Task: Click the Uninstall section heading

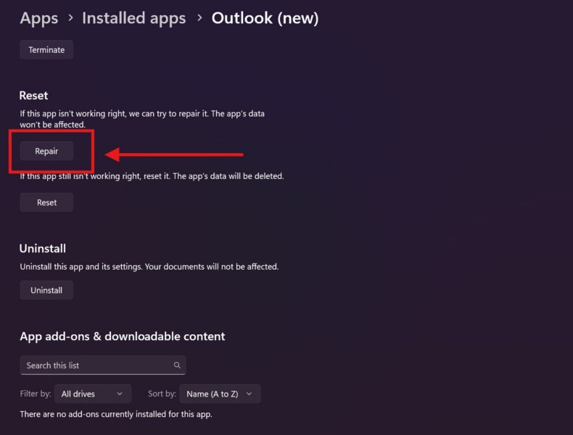Action: (43, 248)
